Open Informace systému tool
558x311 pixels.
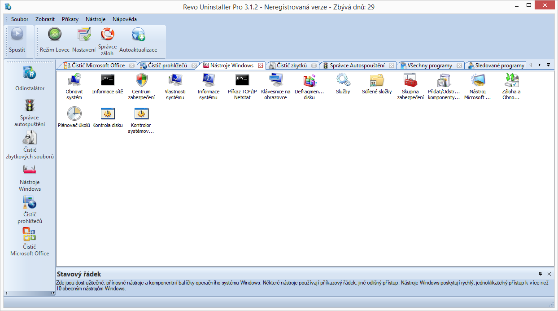coord(209,86)
